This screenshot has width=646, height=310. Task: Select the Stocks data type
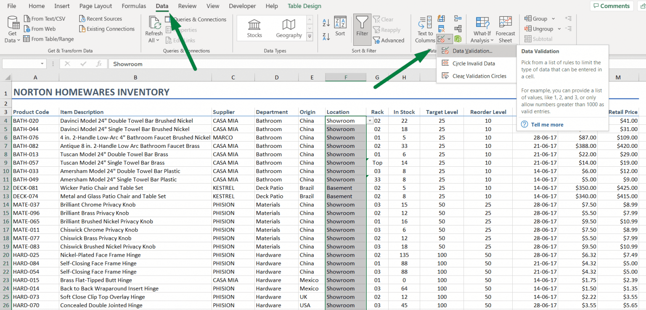click(x=254, y=28)
